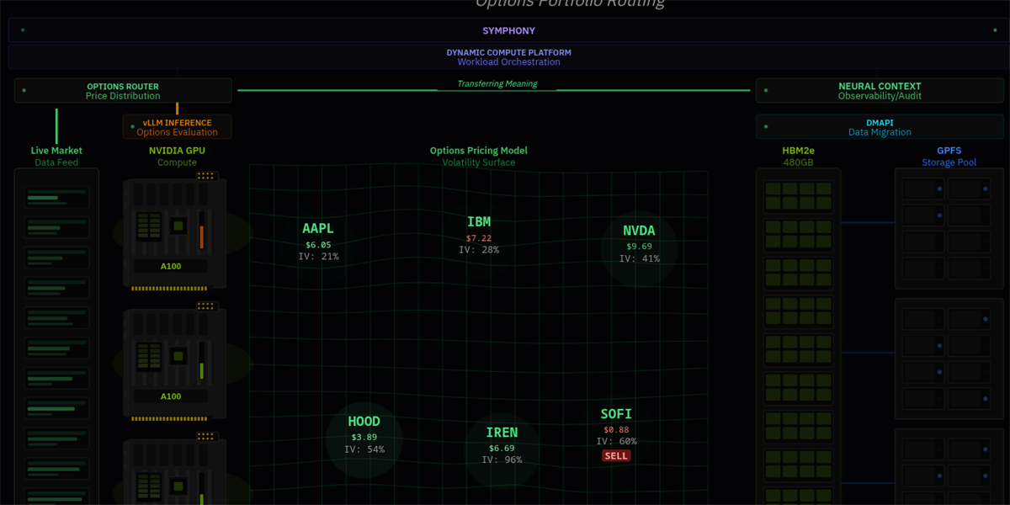Screen dimensions: 1010x505
Task: Select the HOOD ticker circle
Action: tap(364, 435)
